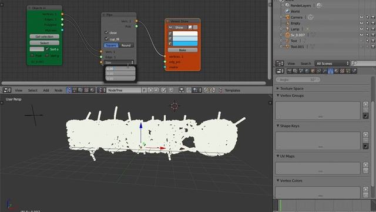Select the Square pipe shape option
This screenshot has width=376, height=212.
[111, 45]
